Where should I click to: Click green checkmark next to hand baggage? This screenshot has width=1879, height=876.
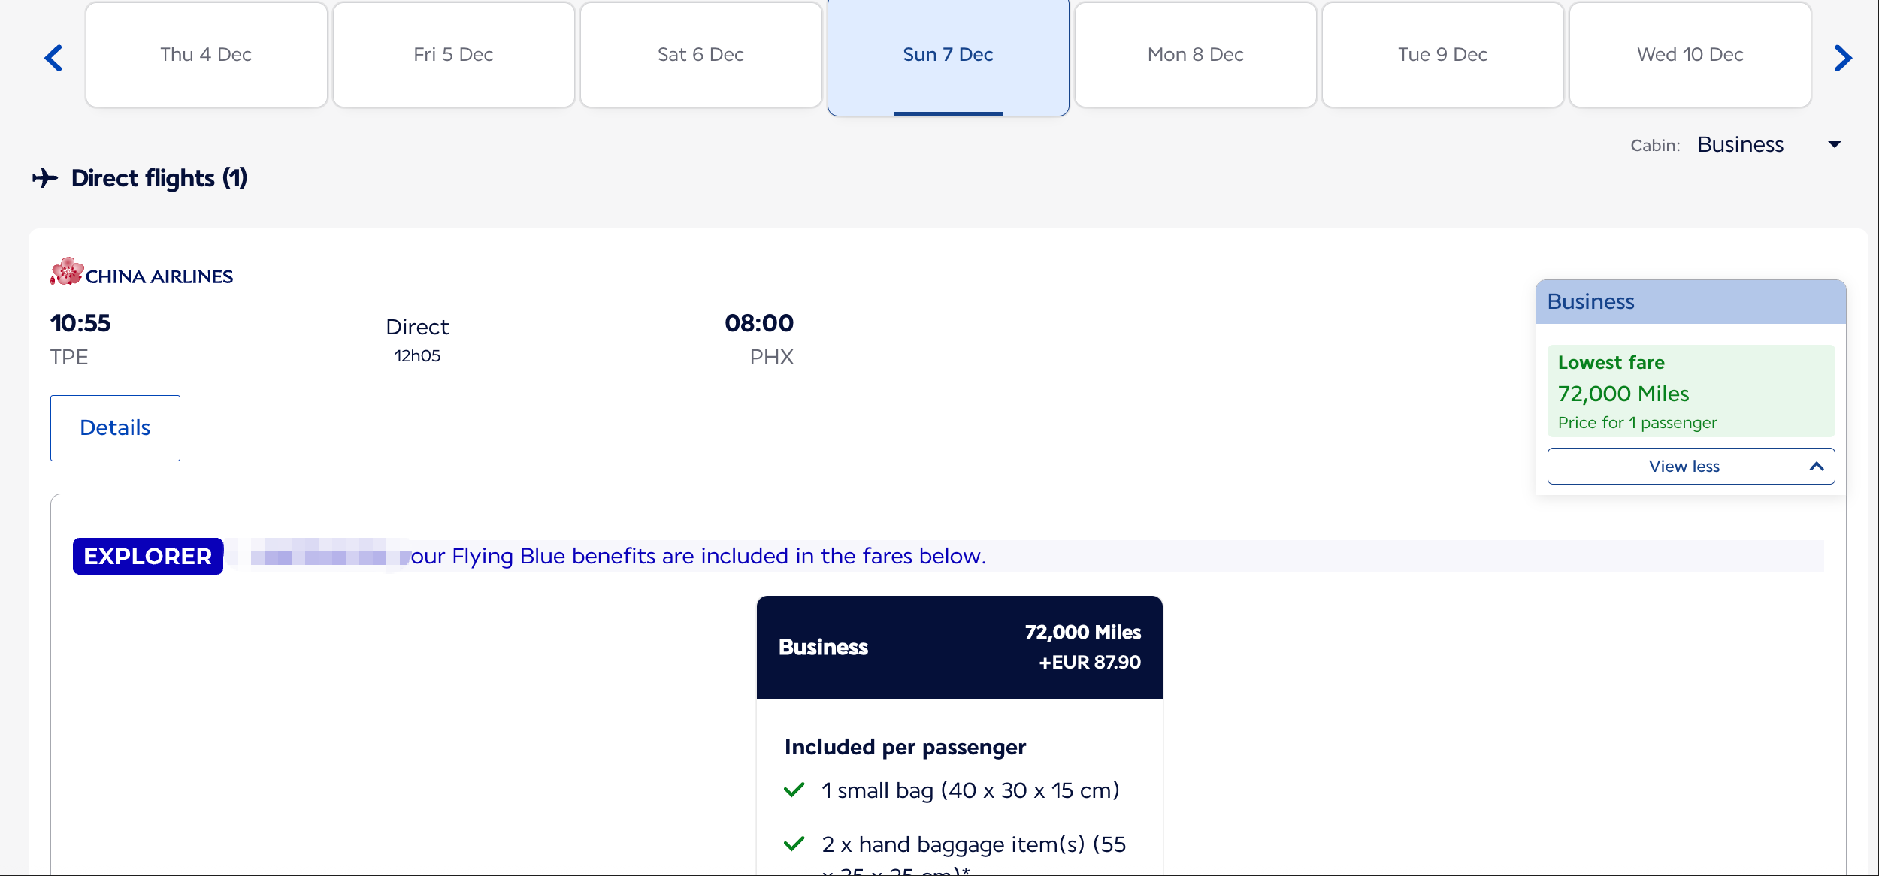click(x=794, y=844)
